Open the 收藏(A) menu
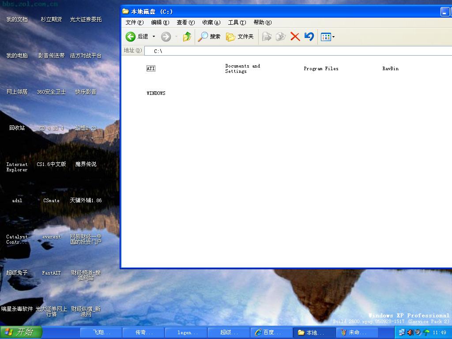The image size is (452, 339). [x=211, y=23]
